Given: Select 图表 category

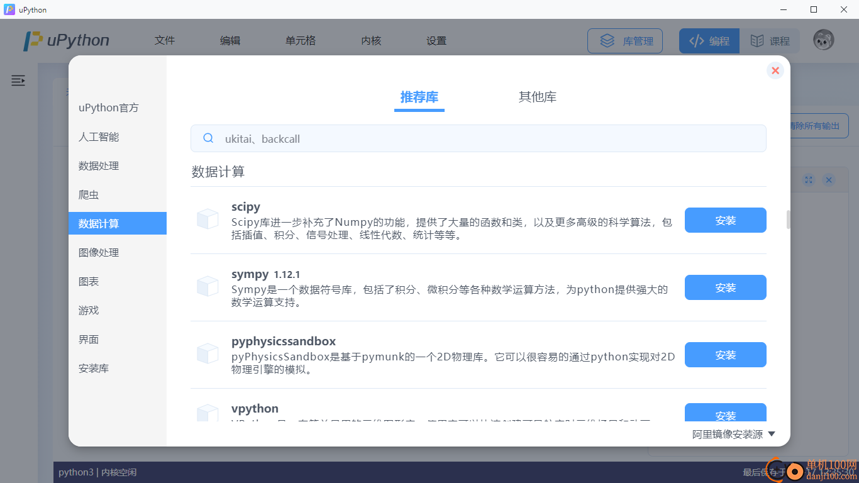Looking at the screenshot, I should click(x=118, y=281).
